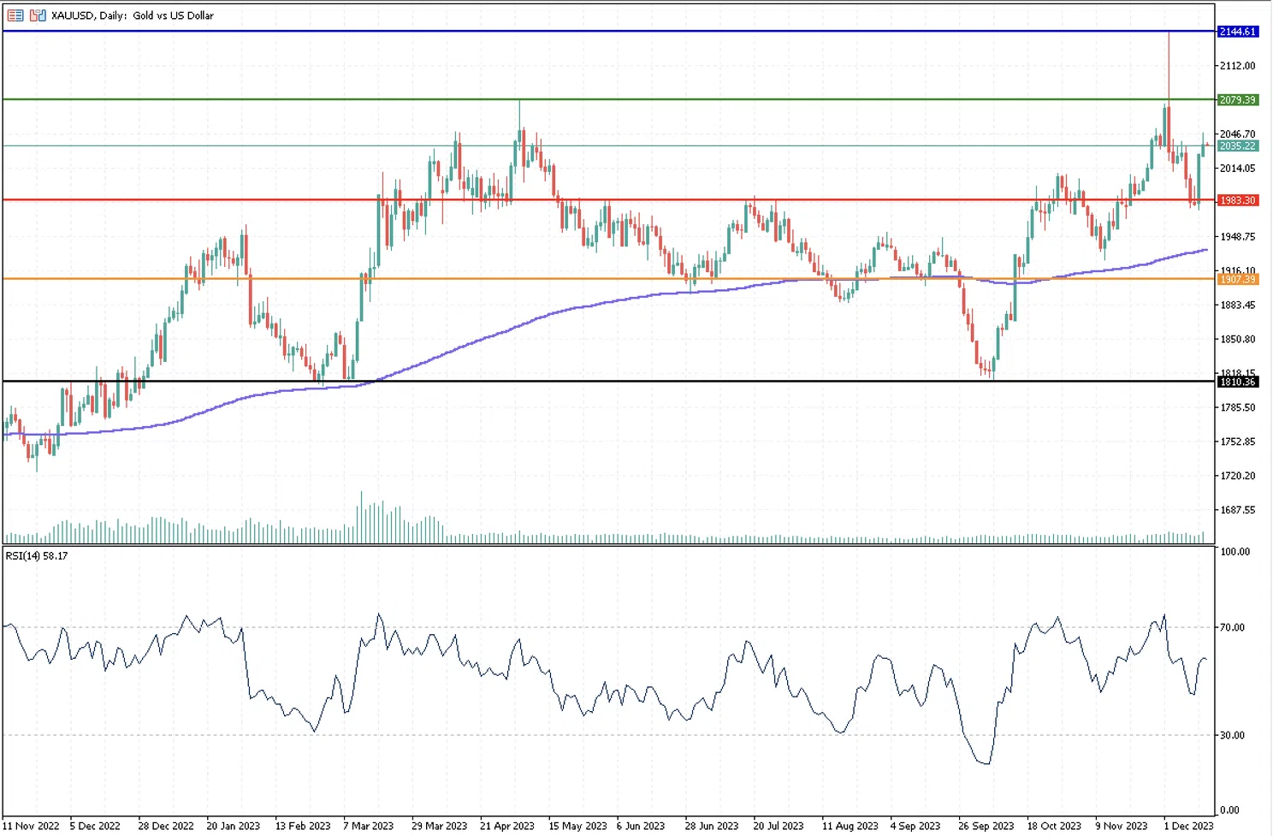Select the red 1983.30 price label
This screenshot has width=1273, height=836.
(1237, 200)
